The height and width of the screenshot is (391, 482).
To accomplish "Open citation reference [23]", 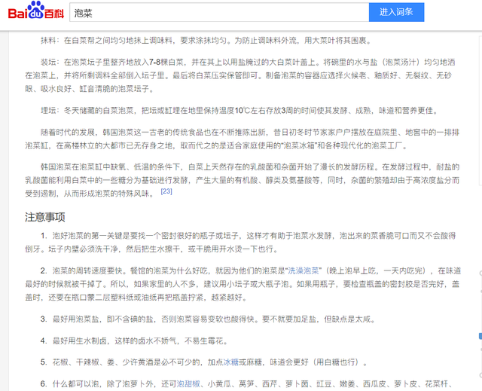I will [x=166, y=191].
